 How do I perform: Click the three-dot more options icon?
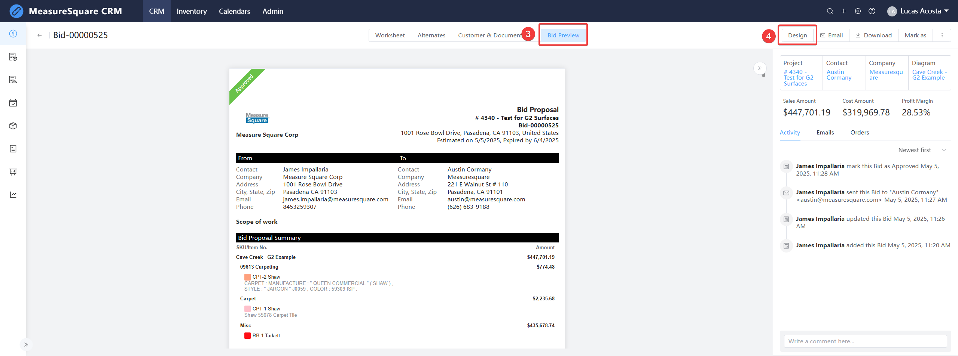[x=942, y=35]
